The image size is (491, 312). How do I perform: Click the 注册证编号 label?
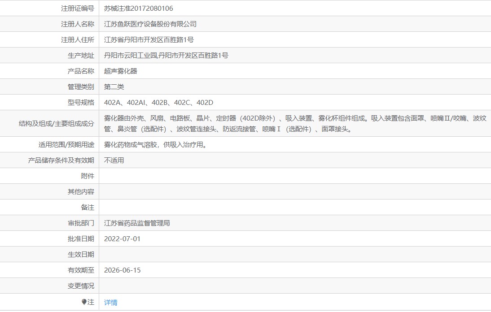[x=78, y=9]
